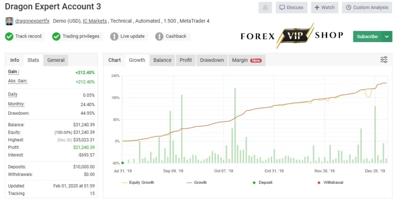Click the Monthly label
The image size is (396, 200).
tap(16, 104)
